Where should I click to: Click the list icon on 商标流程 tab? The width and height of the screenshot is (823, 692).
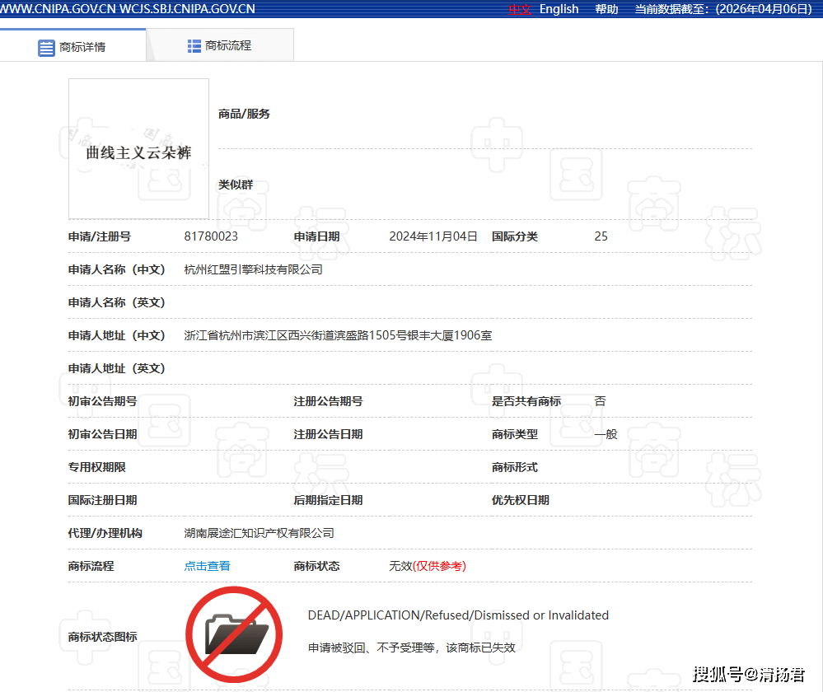pyautogui.click(x=194, y=46)
